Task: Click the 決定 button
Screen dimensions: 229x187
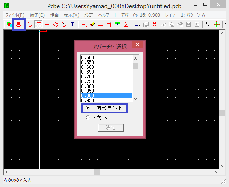Action: pyautogui.click(x=111, y=128)
